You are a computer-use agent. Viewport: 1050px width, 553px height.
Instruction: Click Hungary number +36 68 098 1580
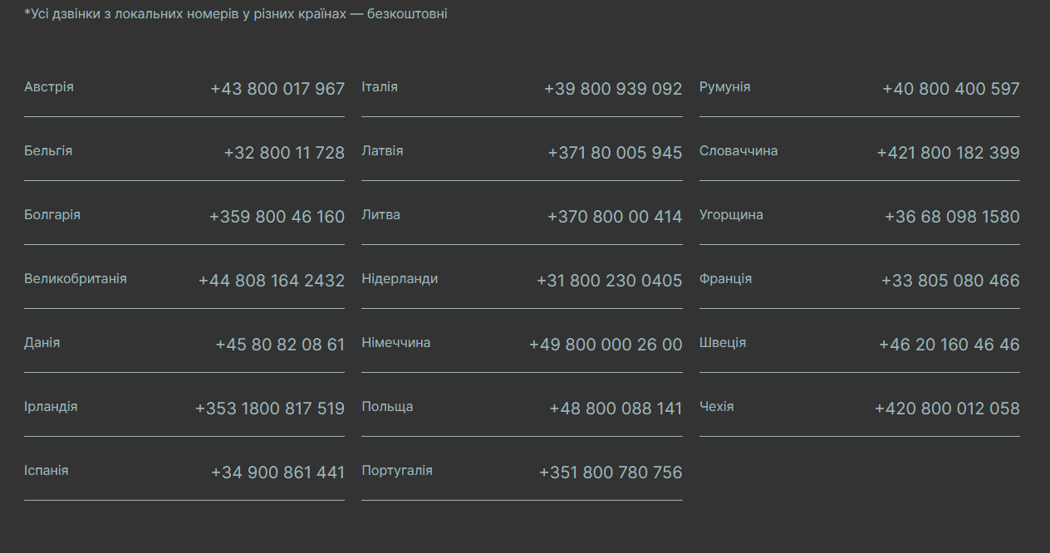[952, 217]
